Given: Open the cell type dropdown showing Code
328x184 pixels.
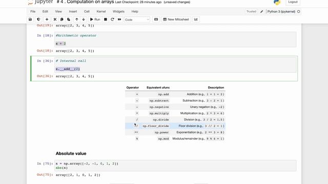Looking at the screenshot, I should (x=137, y=19).
